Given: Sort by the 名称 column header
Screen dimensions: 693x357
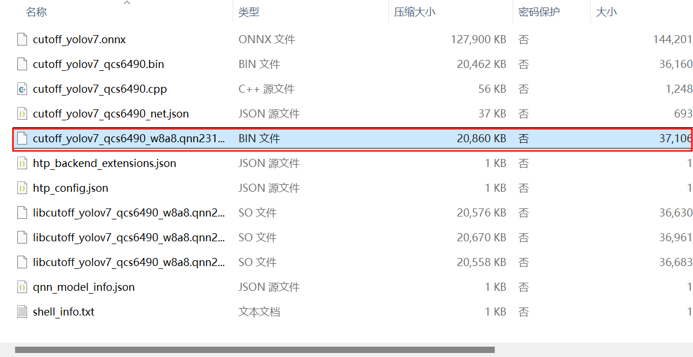Looking at the screenshot, I should tap(36, 12).
